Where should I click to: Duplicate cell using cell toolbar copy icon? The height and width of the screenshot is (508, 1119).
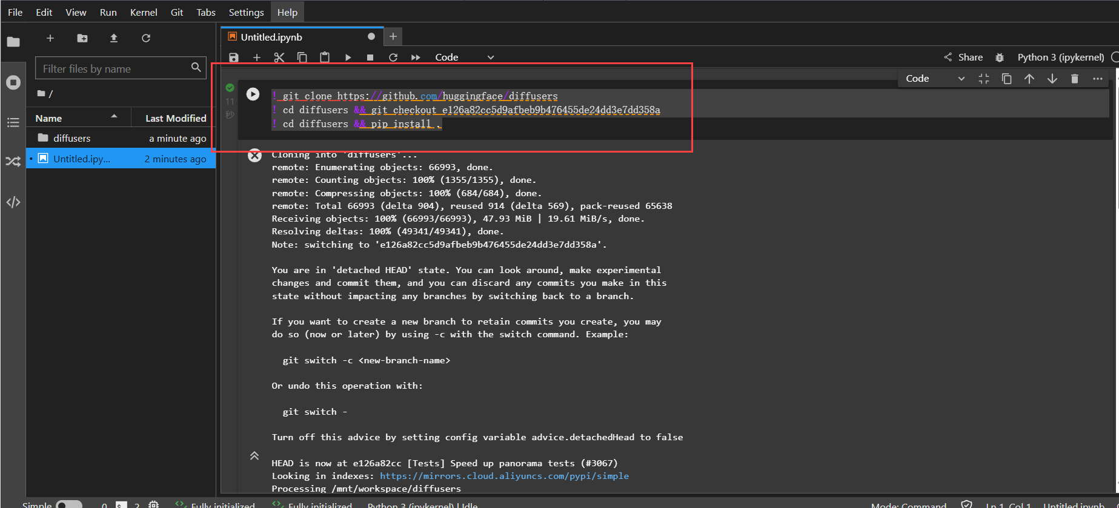pos(1006,79)
